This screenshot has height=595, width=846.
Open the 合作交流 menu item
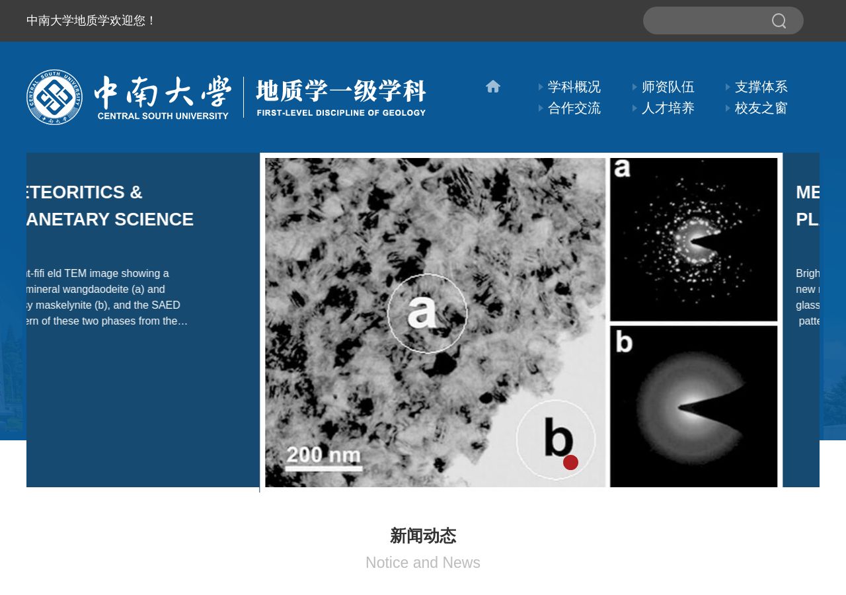pyautogui.click(x=574, y=108)
